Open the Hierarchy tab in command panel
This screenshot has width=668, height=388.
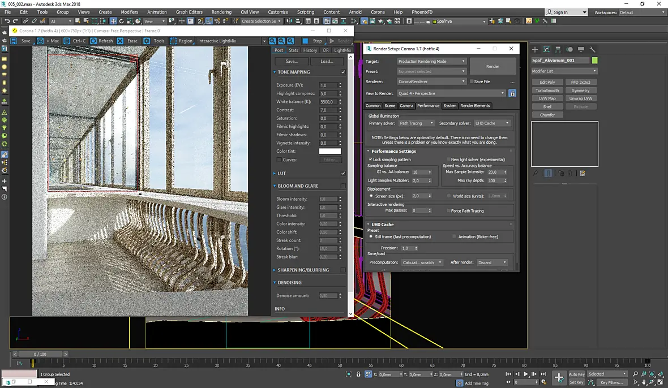click(x=558, y=49)
